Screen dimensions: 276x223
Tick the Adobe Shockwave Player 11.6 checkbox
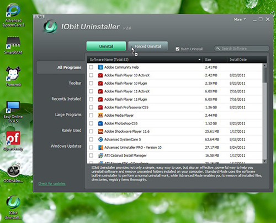91,131
